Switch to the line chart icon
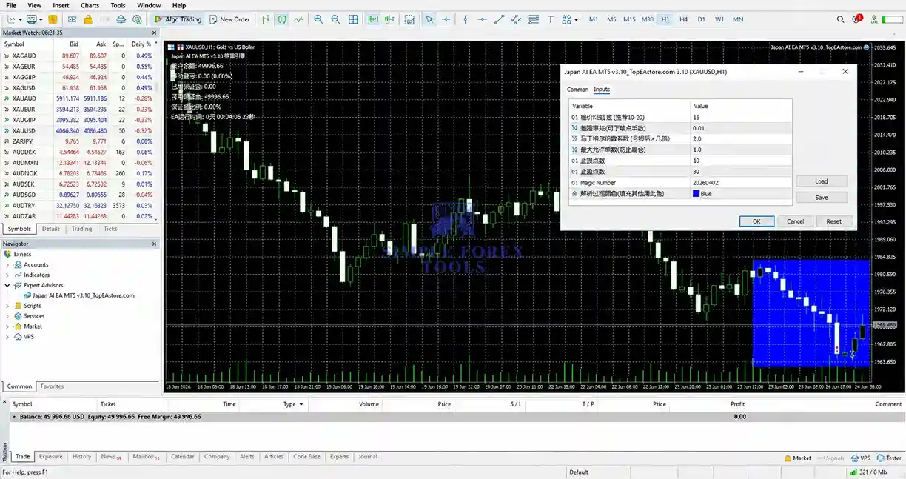This screenshot has width=906, height=479. 299,19
